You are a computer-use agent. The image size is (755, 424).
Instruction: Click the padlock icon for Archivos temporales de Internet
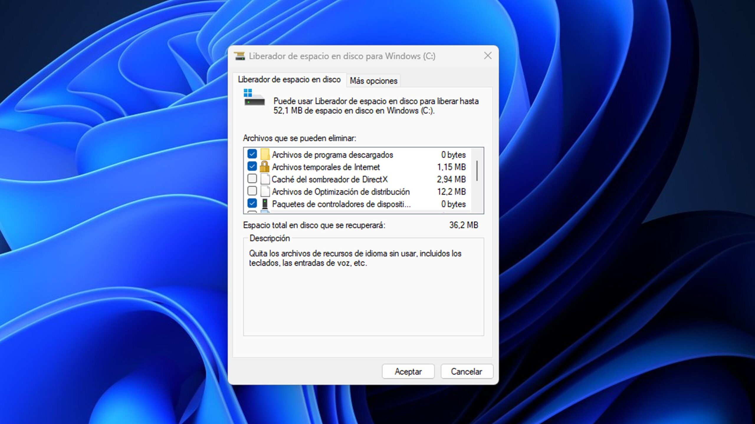pos(265,167)
